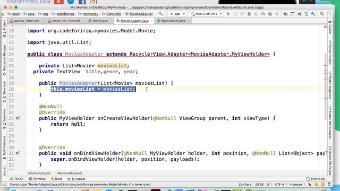
Task: Open the Profiler gauge icon in toolbar
Action: 263,14
